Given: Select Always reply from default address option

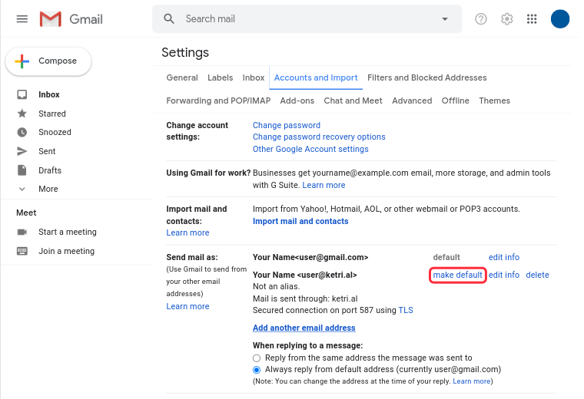Looking at the screenshot, I should pyautogui.click(x=256, y=370).
